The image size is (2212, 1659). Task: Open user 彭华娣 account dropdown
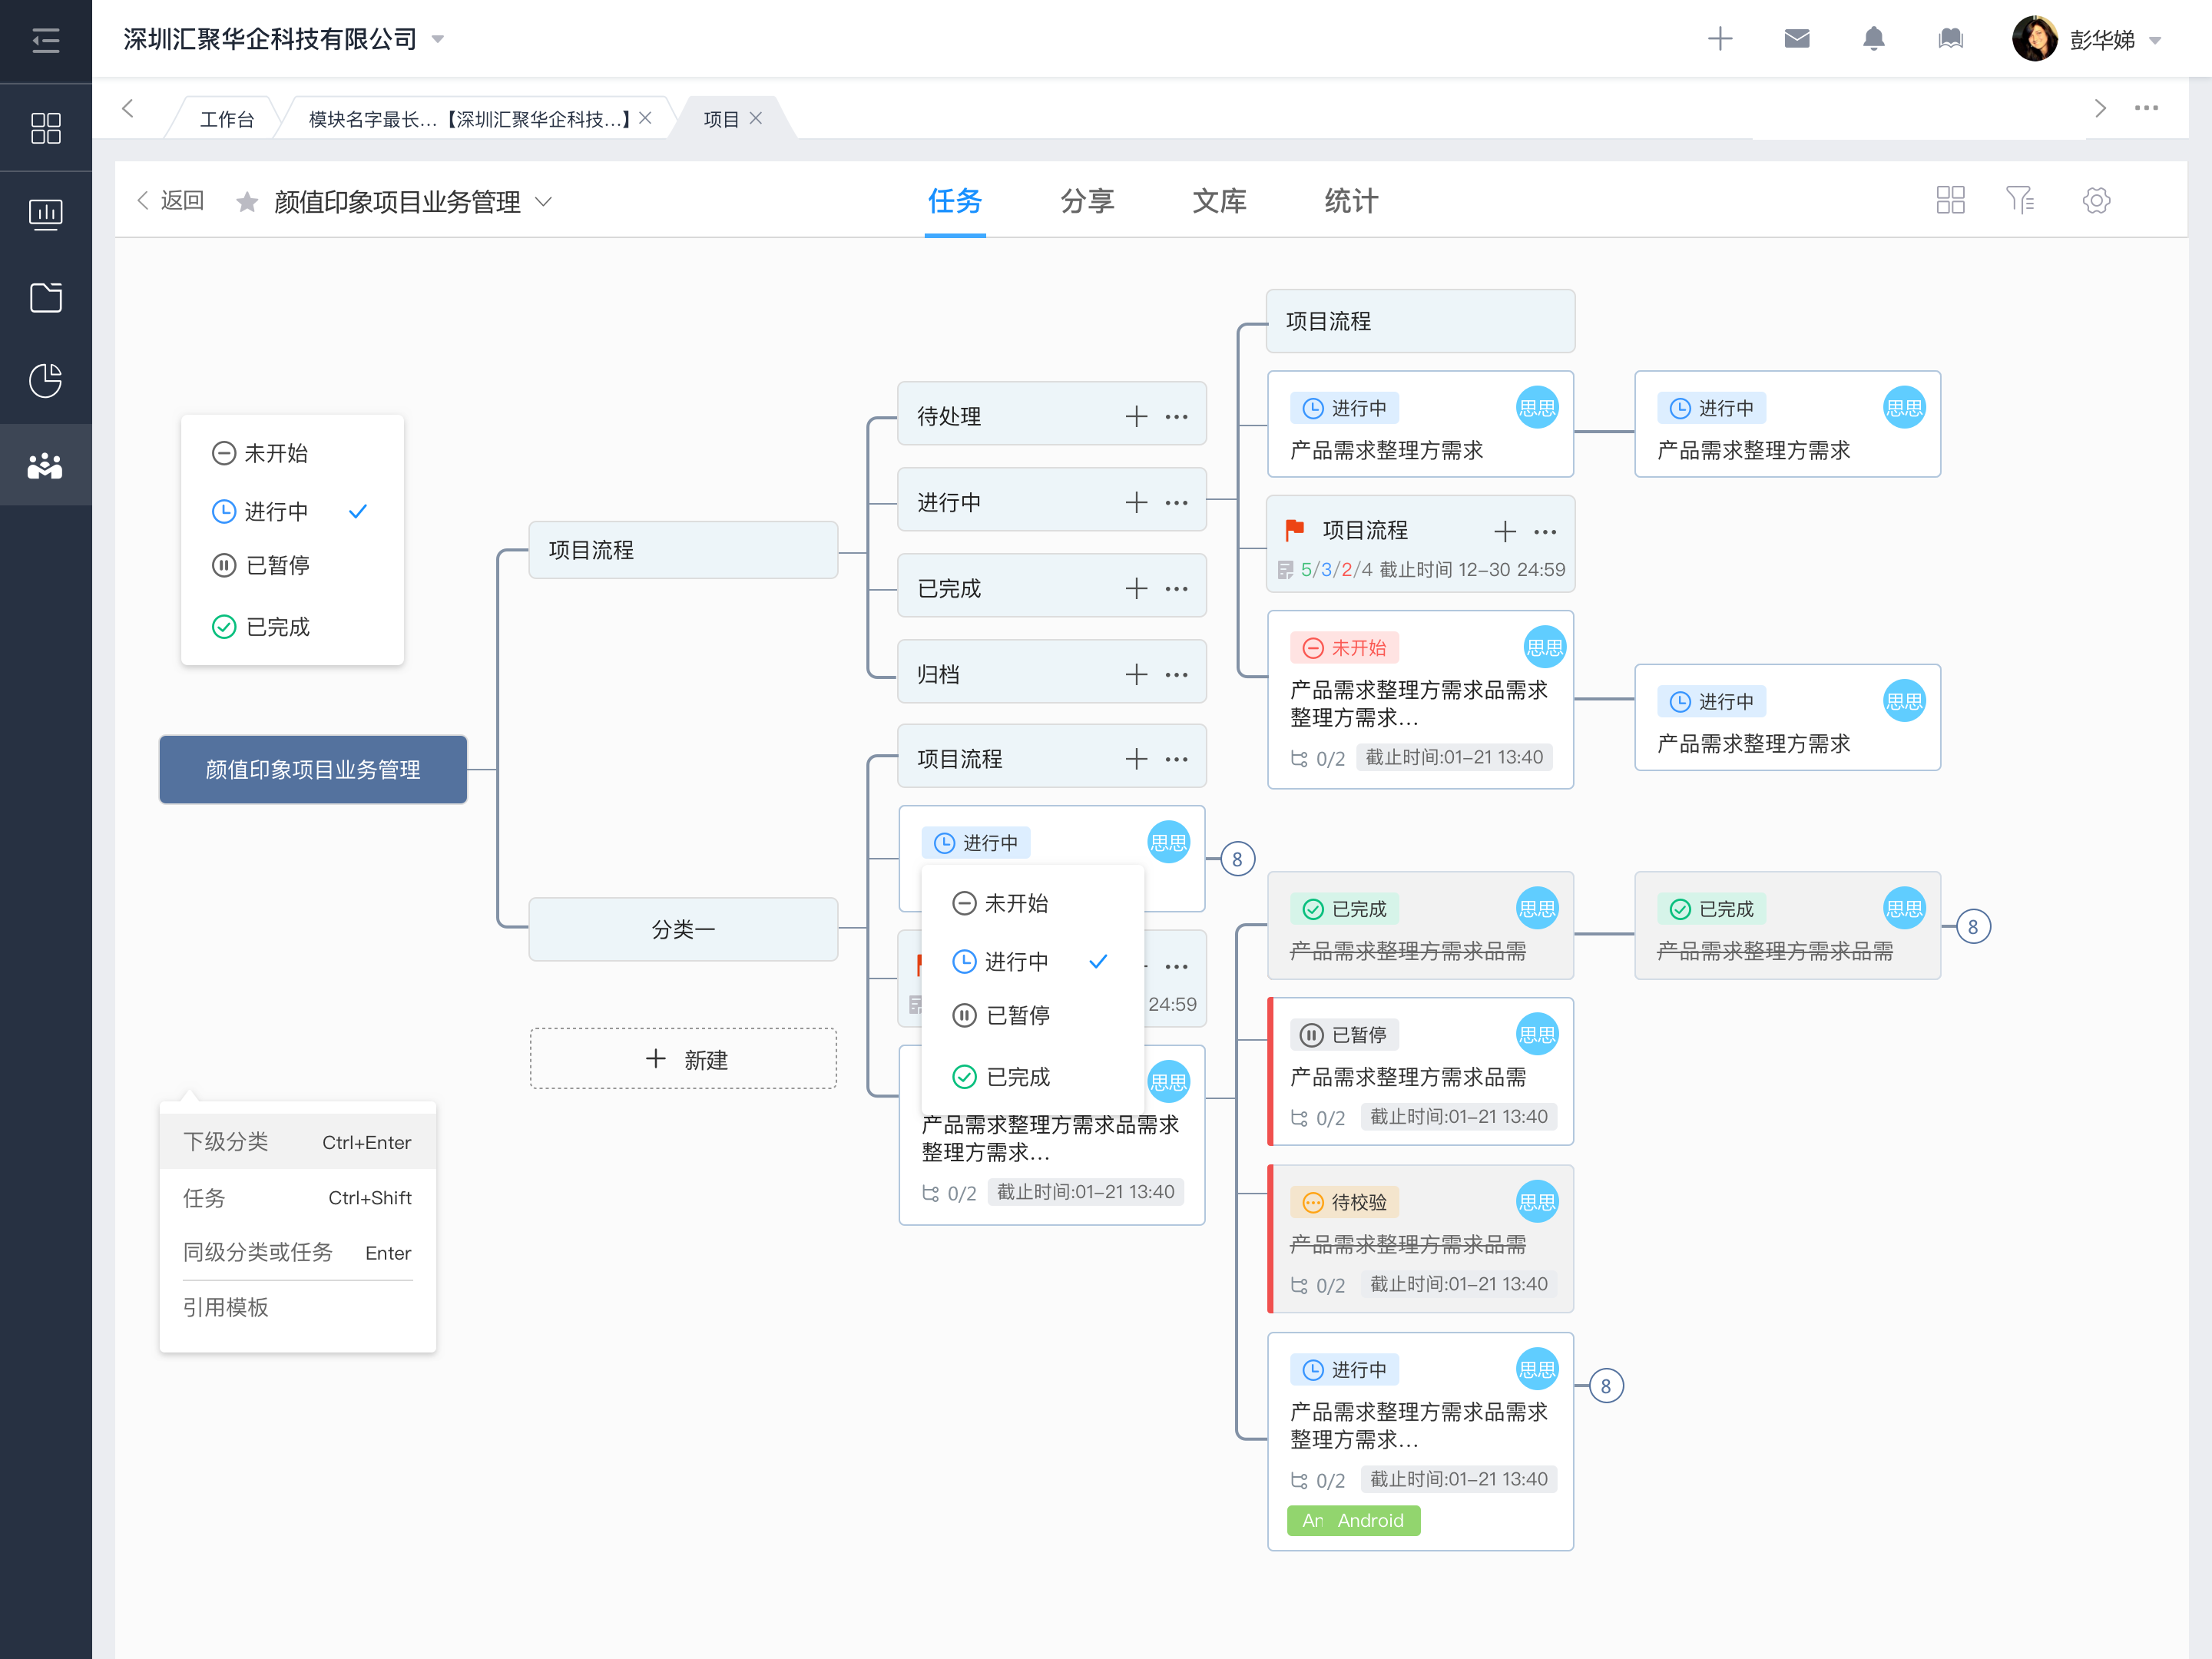point(2155,41)
